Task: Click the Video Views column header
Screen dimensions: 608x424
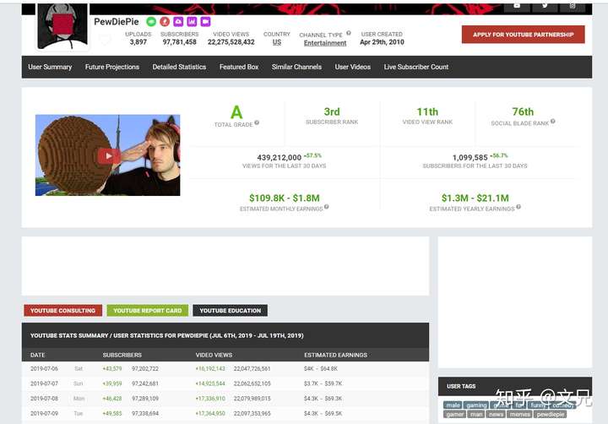Action: point(214,355)
